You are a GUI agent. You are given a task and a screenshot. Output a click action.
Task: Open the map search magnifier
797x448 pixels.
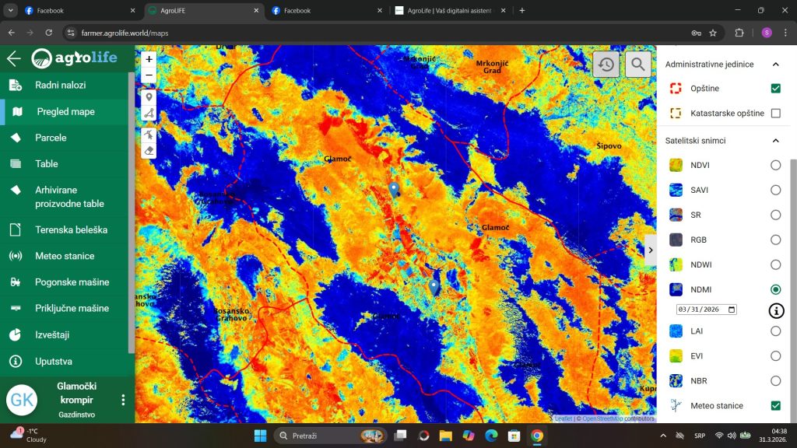(637, 65)
